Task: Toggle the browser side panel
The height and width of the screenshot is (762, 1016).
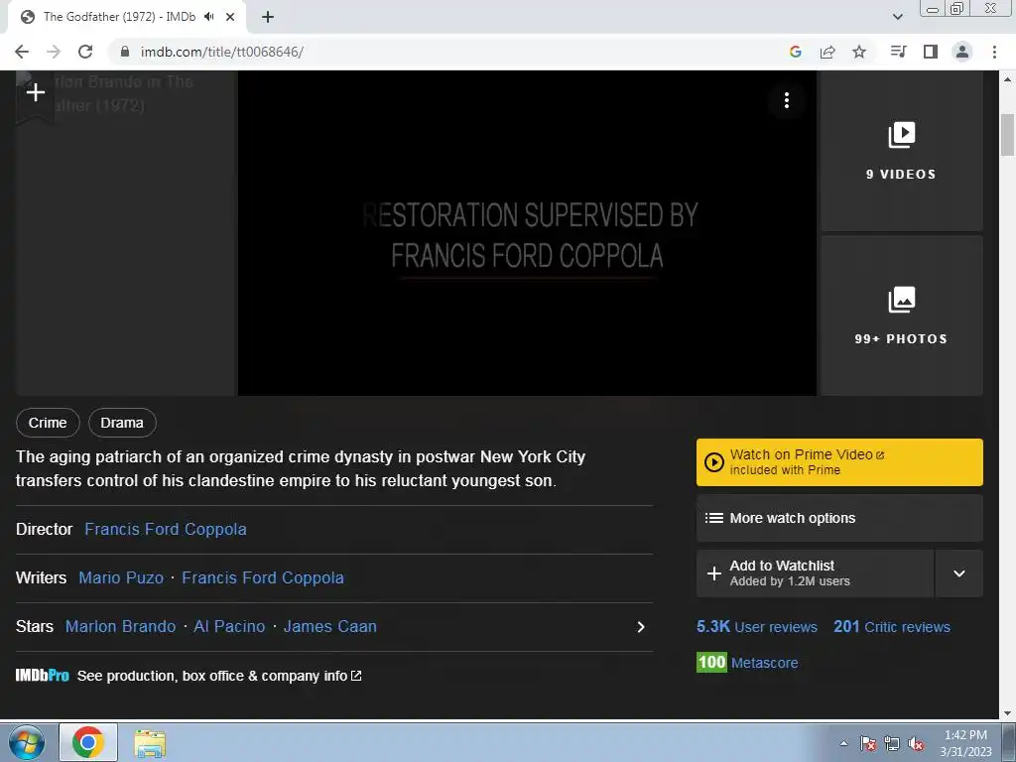Action: tap(931, 52)
